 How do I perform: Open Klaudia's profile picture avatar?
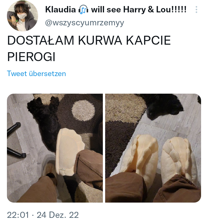click(23, 16)
